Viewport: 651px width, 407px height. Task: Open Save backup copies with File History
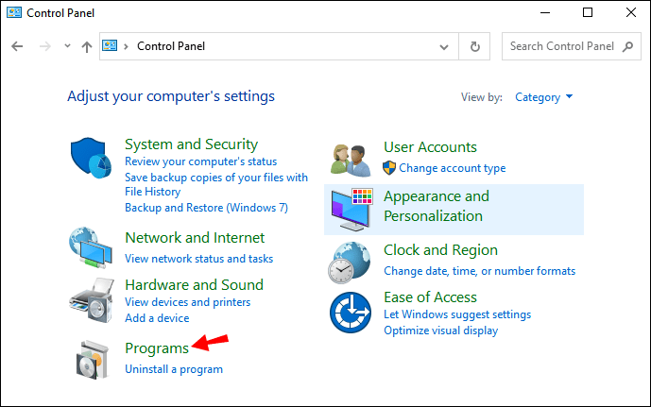216,184
